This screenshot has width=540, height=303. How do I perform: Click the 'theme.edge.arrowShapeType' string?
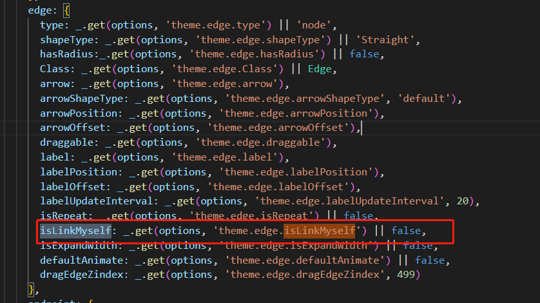point(305,99)
